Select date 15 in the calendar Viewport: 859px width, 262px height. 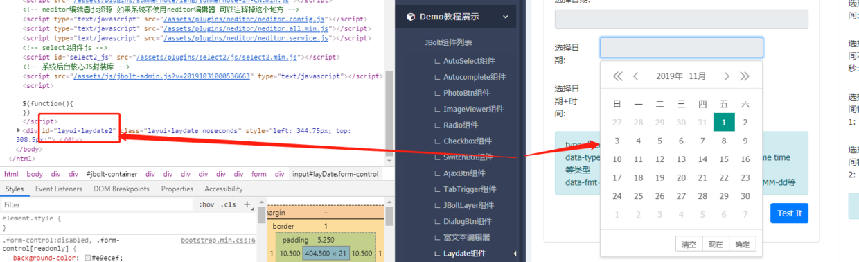click(x=724, y=159)
